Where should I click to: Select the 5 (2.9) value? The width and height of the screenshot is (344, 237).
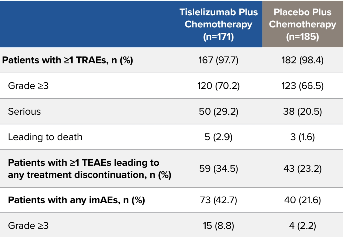click(219, 137)
